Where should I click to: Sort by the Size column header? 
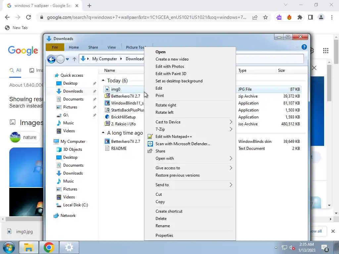point(281,70)
